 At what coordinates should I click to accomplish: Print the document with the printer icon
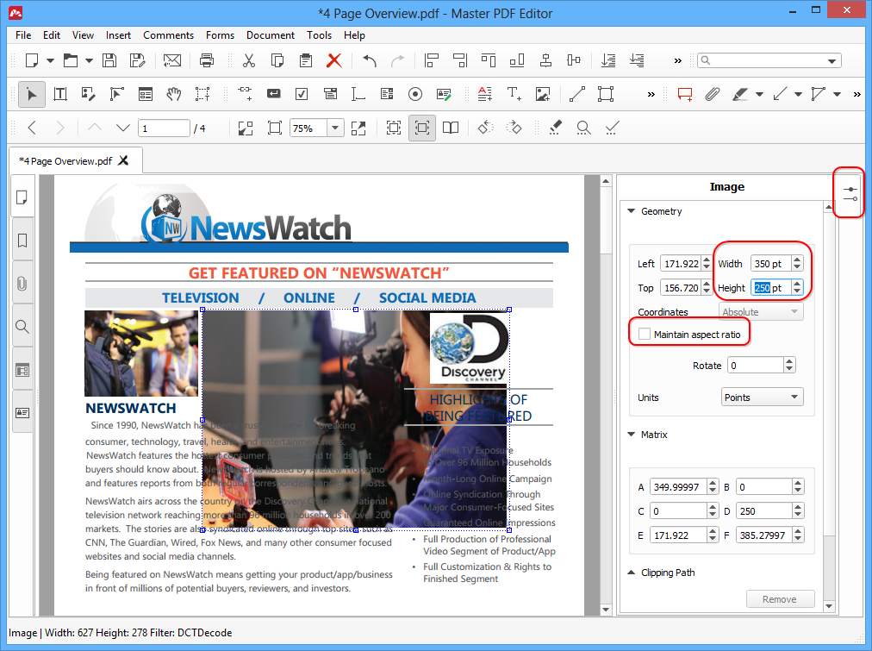207,60
